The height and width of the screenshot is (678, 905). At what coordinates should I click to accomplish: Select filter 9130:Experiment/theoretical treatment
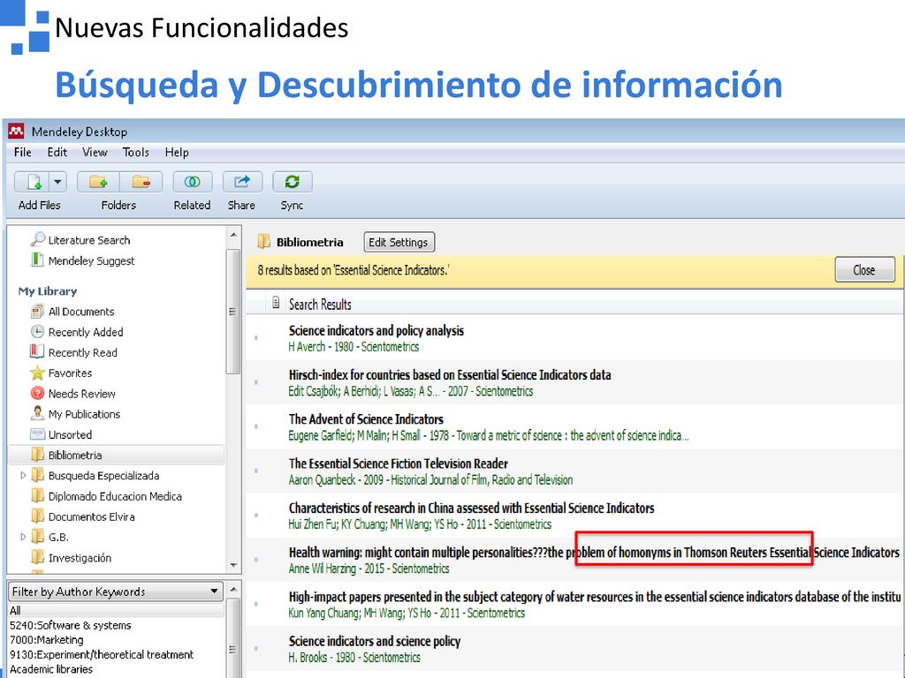[102, 654]
